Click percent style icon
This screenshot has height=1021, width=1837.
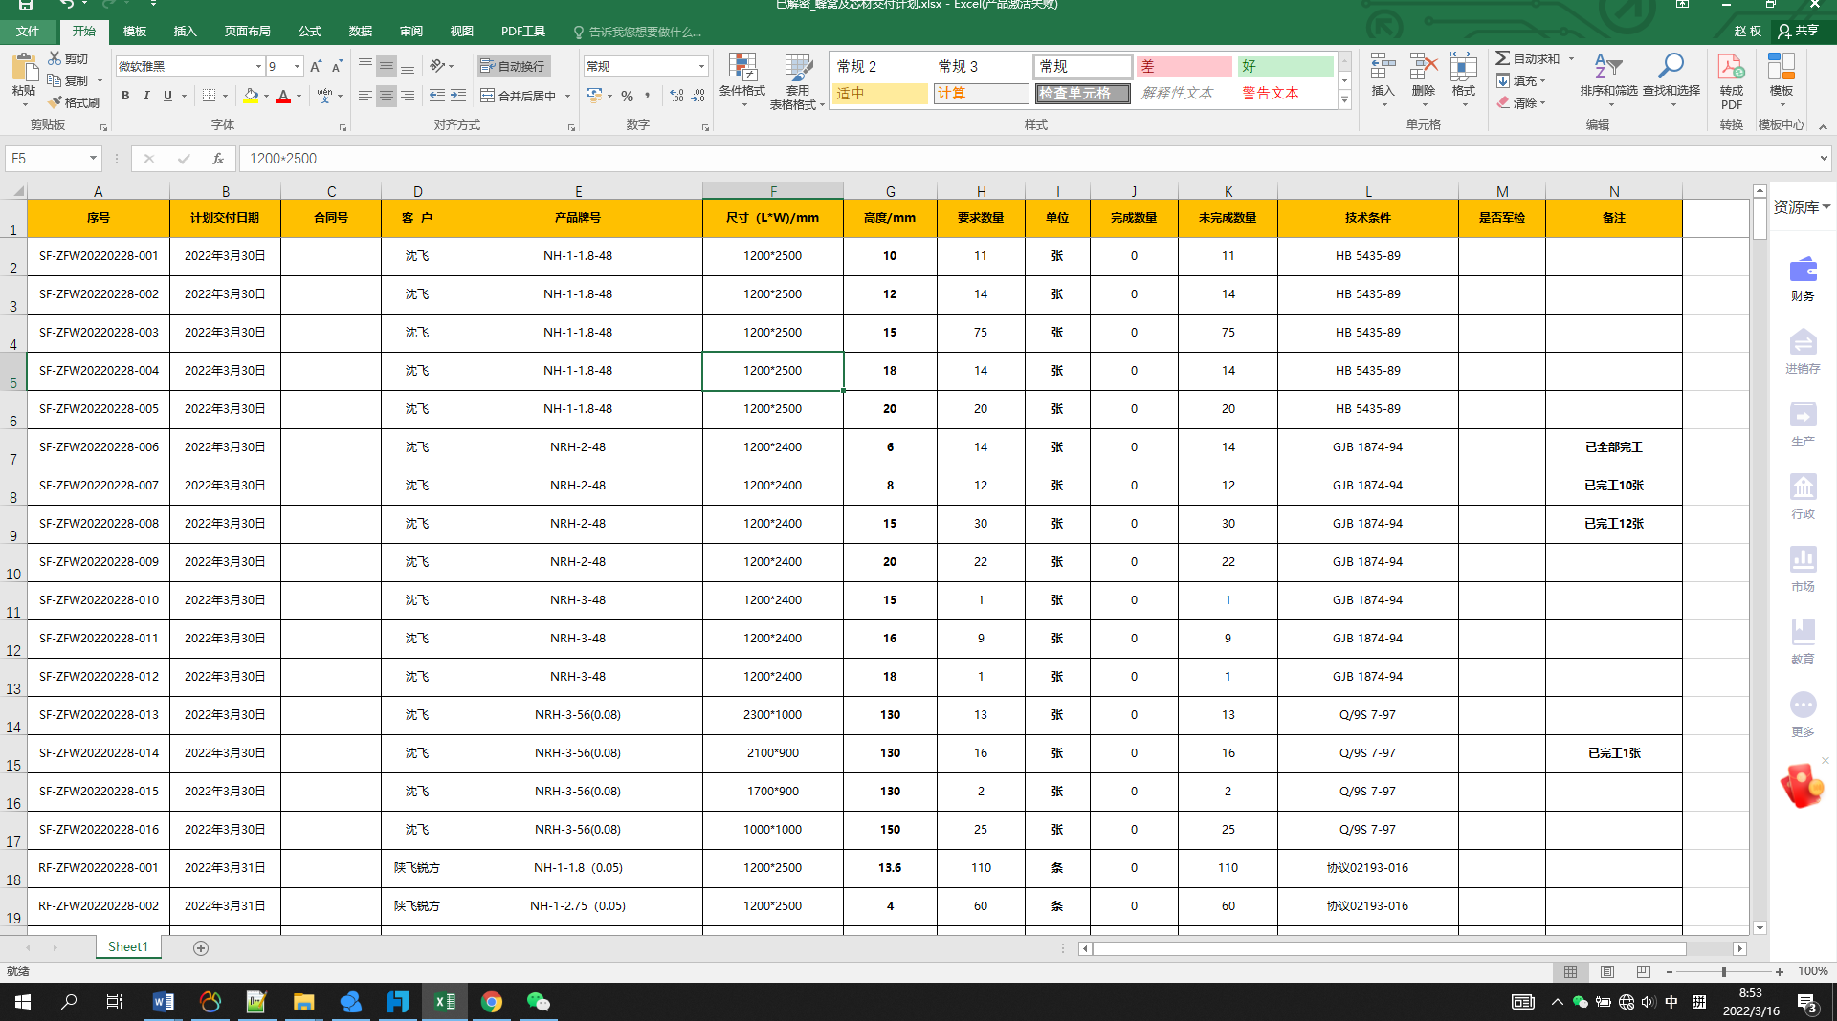click(627, 96)
